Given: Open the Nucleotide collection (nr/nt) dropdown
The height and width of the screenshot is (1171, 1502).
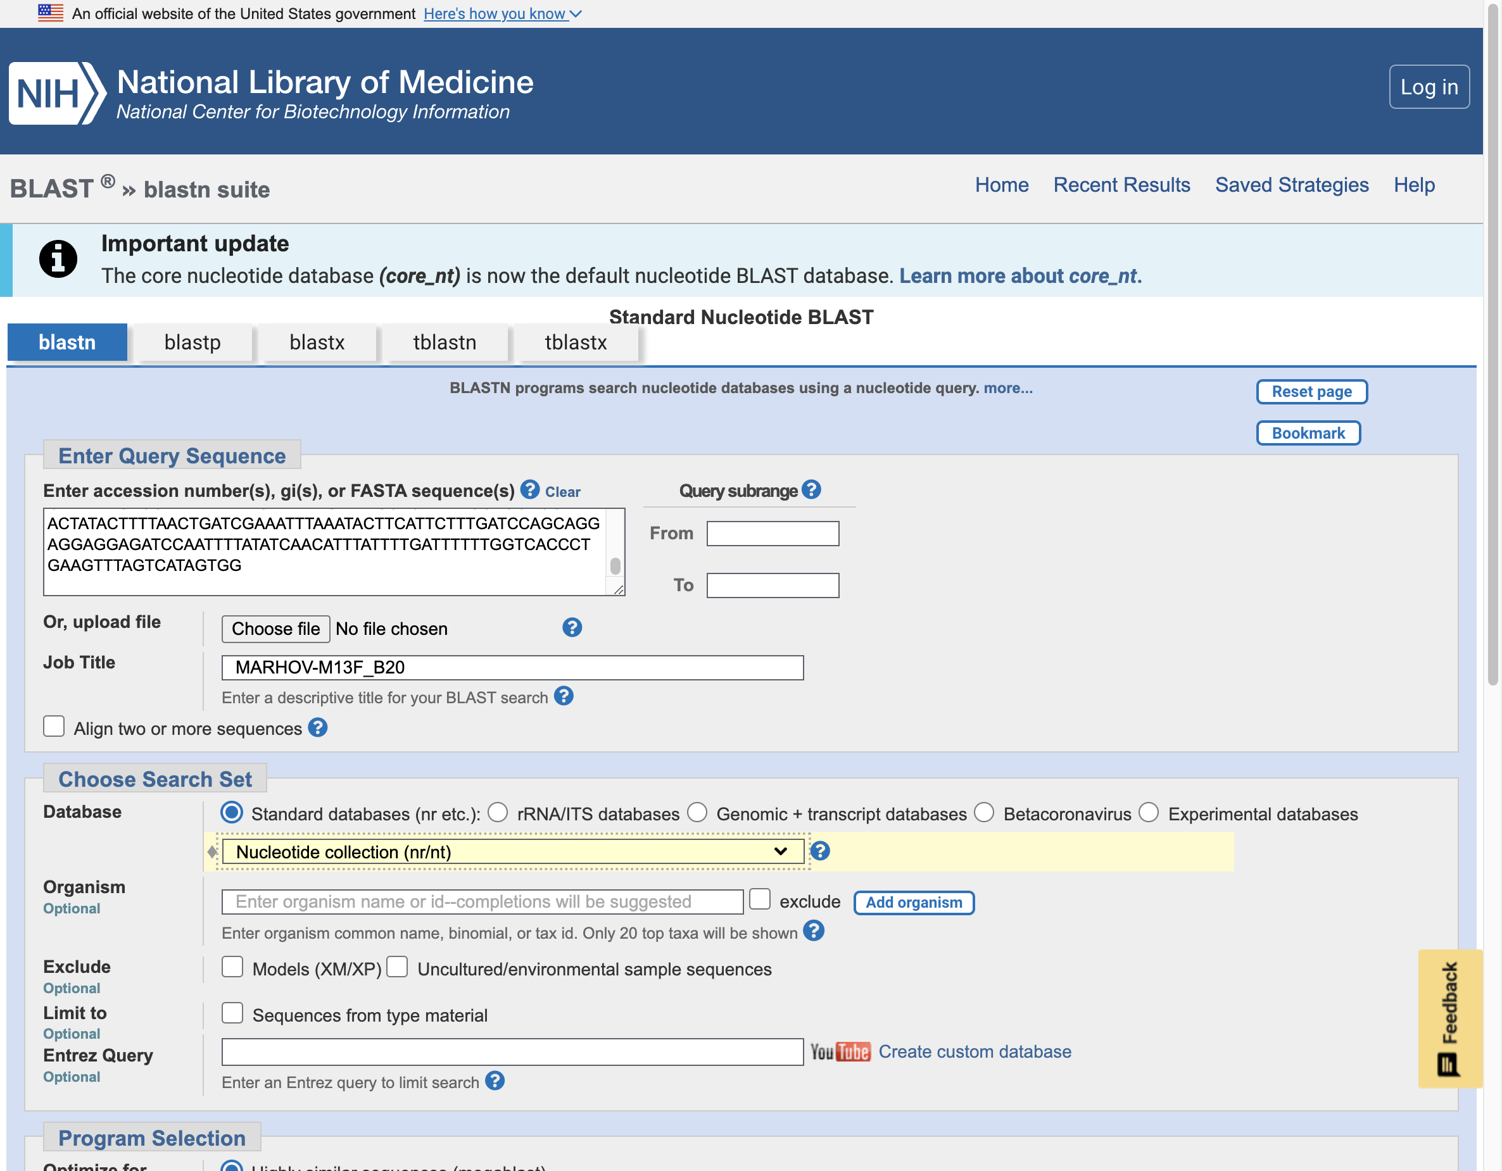Looking at the screenshot, I should pos(512,852).
